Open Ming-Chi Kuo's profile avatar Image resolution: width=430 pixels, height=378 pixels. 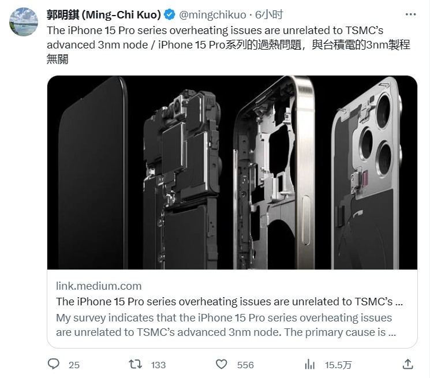(24, 23)
